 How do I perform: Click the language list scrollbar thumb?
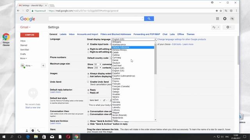[155, 59]
